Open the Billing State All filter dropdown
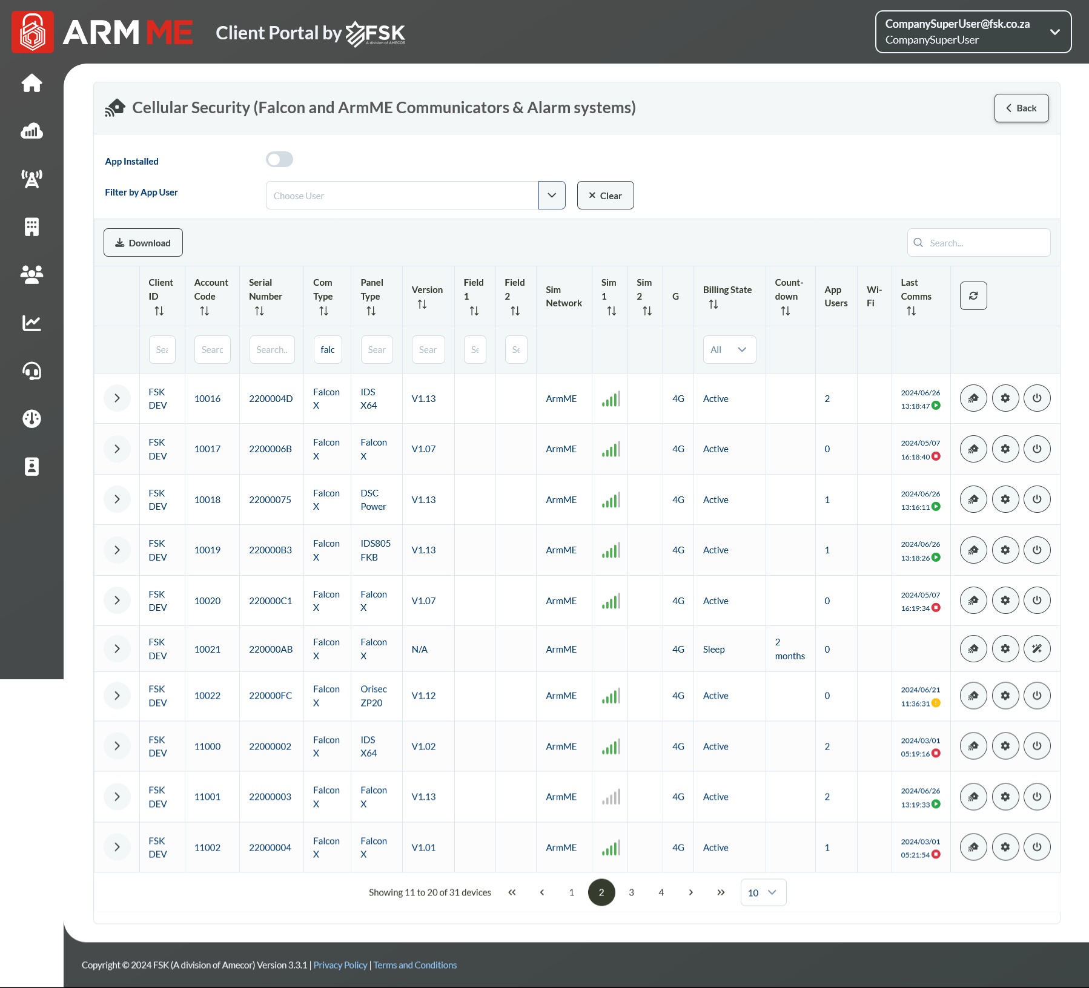 pyautogui.click(x=729, y=350)
